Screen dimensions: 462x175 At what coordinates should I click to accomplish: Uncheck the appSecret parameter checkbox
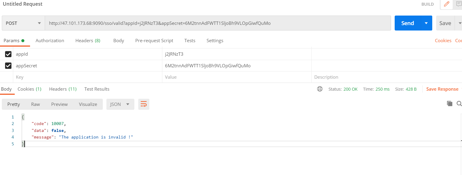(x=8, y=66)
